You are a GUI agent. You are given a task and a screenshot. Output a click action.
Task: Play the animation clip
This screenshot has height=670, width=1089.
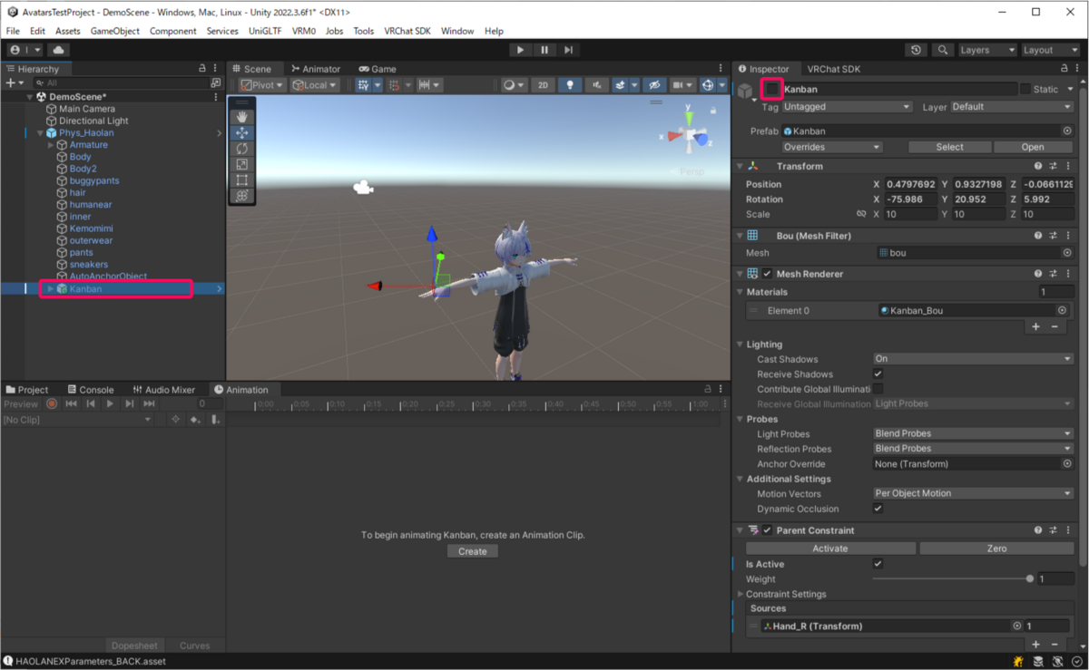click(x=110, y=403)
